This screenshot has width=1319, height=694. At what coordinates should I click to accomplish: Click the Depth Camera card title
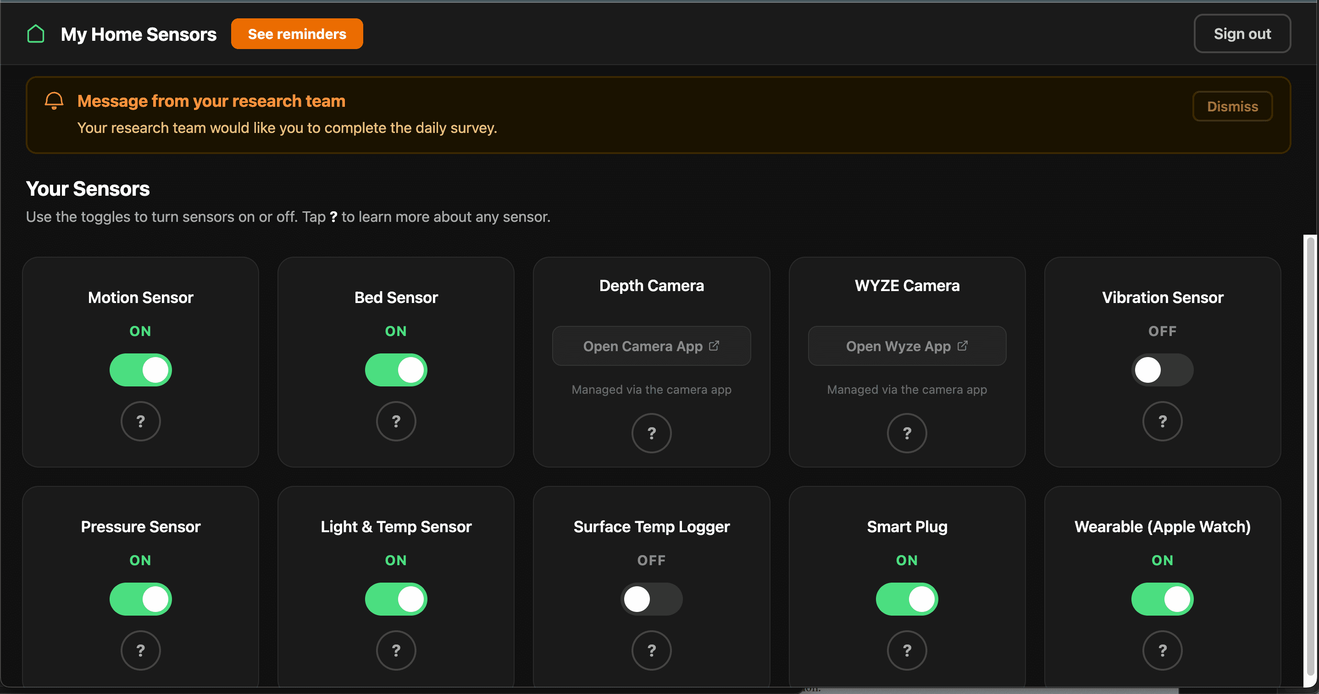click(651, 286)
